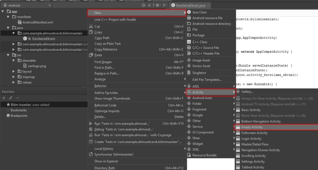The image size is (318, 170).
Task: Click the sarilogo.png file icon
Action: 25,66
